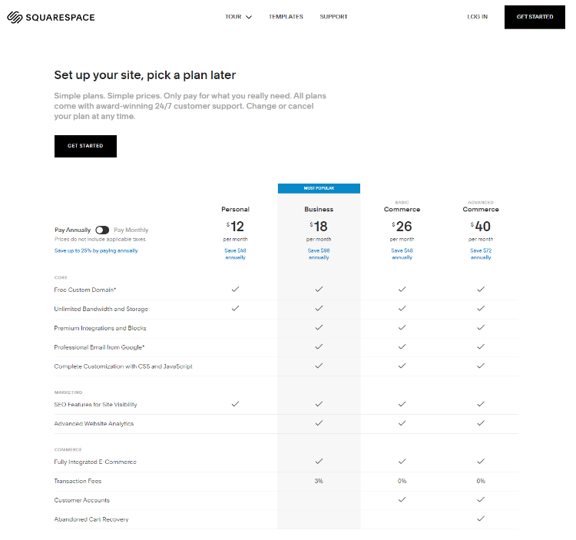Click Unlimited Bandwidth checkmark for Personal
This screenshot has width=576, height=540.
coord(235,308)
